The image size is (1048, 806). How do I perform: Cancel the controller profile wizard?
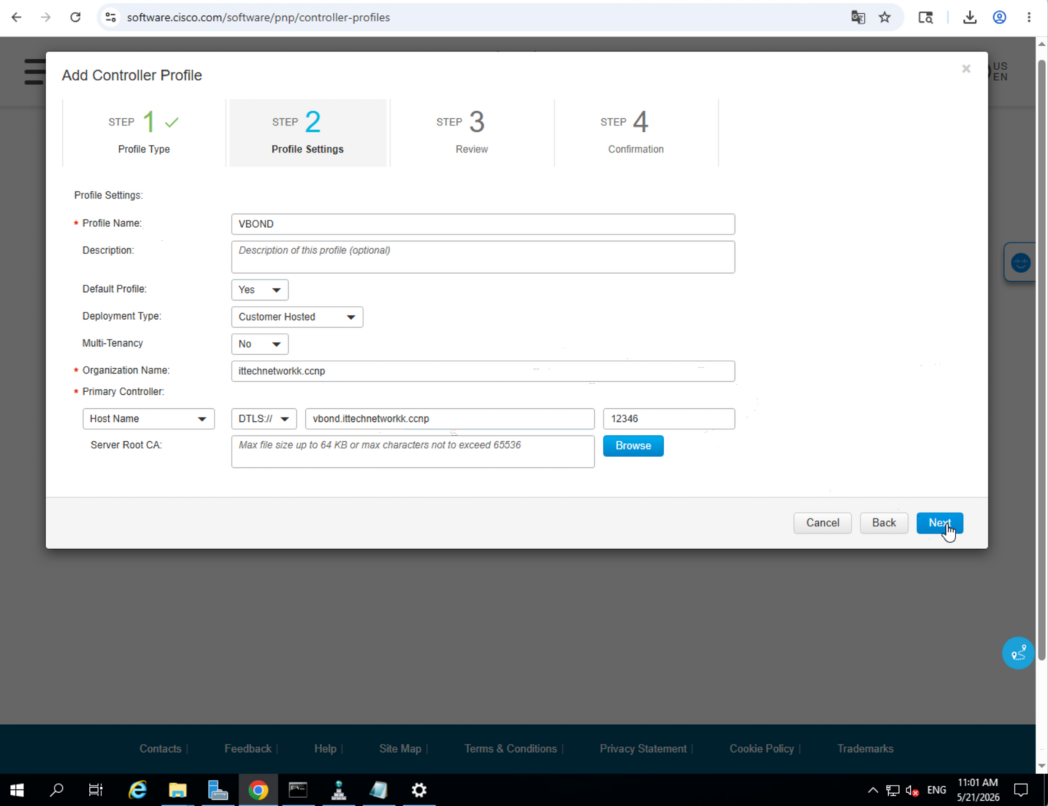[x=822, y=523]
